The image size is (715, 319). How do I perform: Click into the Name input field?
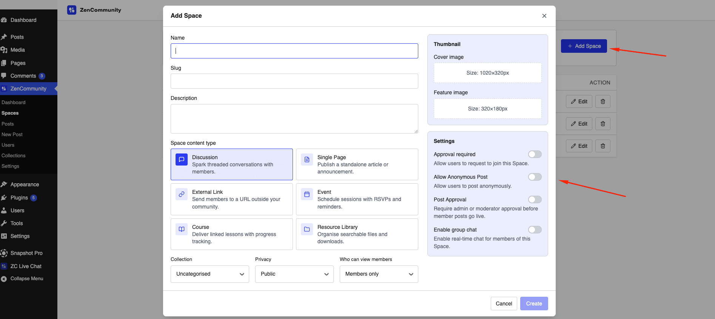click(294, 51)
